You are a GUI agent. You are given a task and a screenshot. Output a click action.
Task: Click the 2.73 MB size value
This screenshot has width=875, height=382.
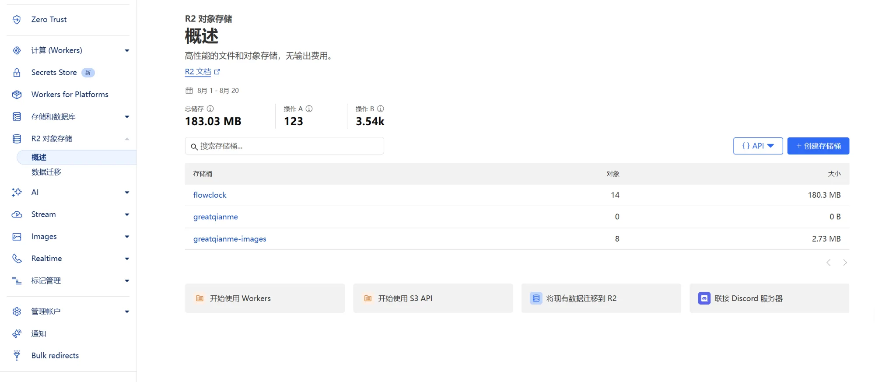pyautogui.click(x=826, y=239)
